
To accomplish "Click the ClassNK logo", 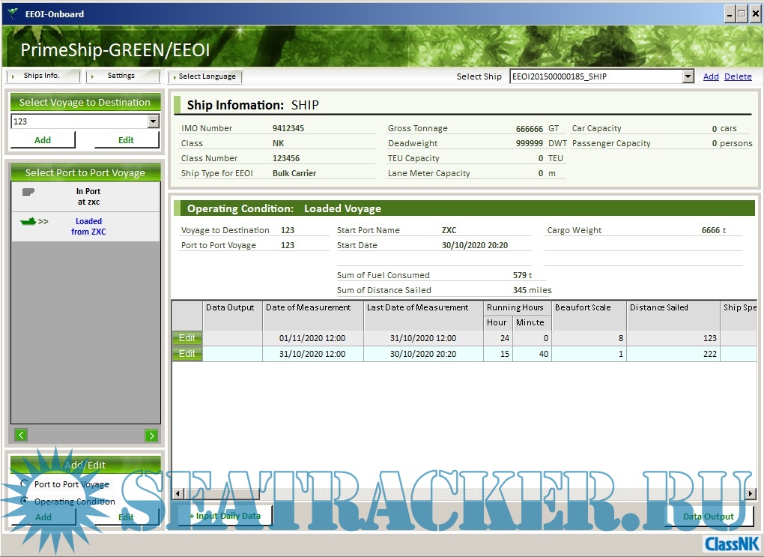I will pyautogui.click(x=730, y=544).
